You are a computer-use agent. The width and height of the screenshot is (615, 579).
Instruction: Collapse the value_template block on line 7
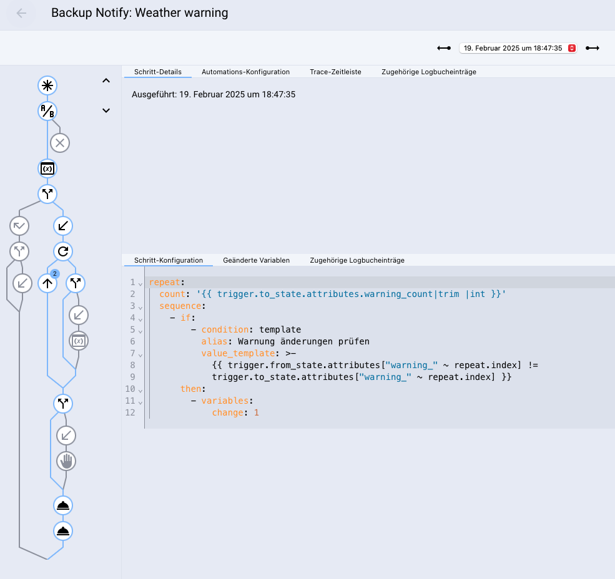coord(140,355)
